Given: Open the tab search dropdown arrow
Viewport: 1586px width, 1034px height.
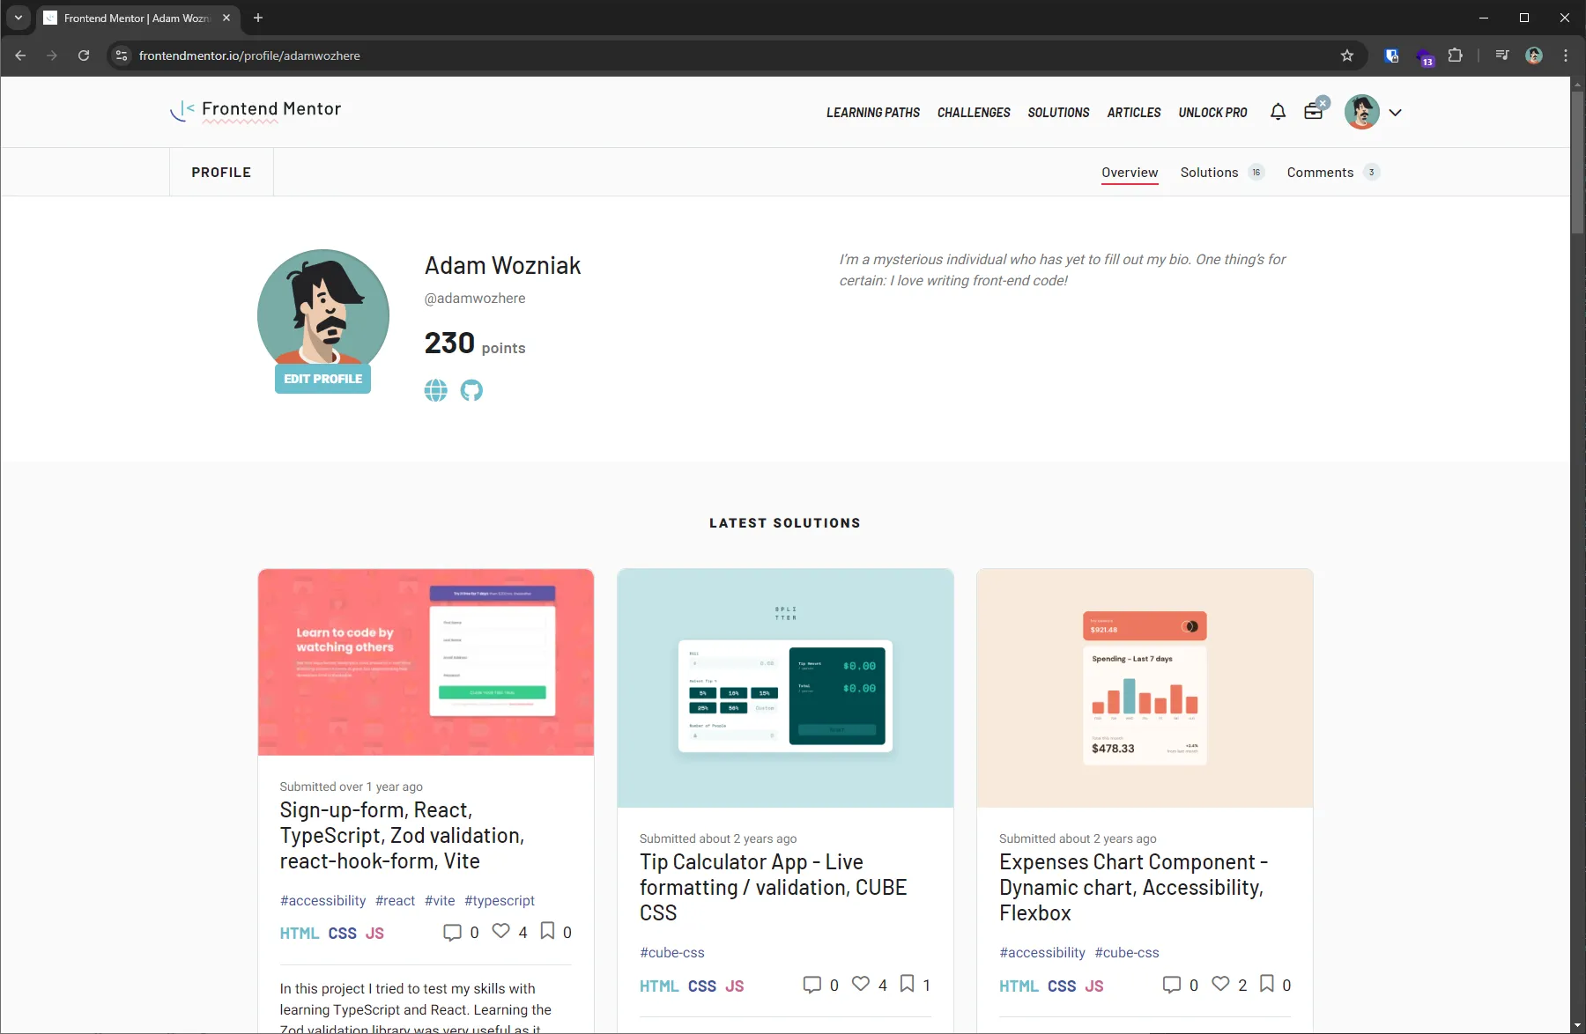Looking at the screenshot, I should click(18, 18).
